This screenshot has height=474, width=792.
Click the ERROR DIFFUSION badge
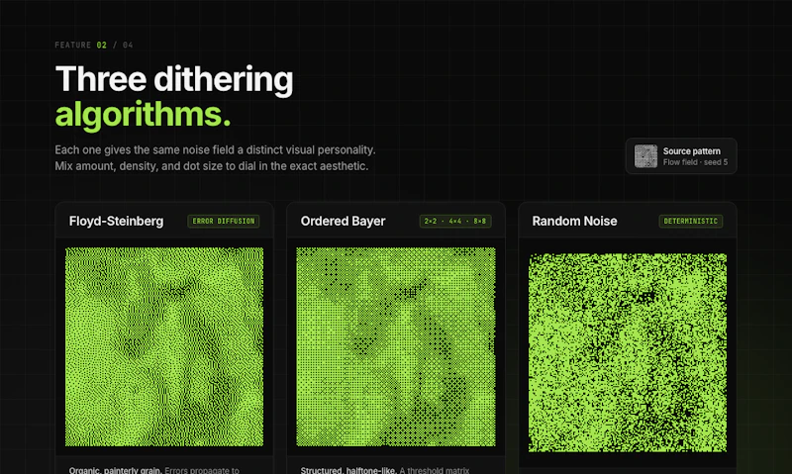click(x=224, y=221)
